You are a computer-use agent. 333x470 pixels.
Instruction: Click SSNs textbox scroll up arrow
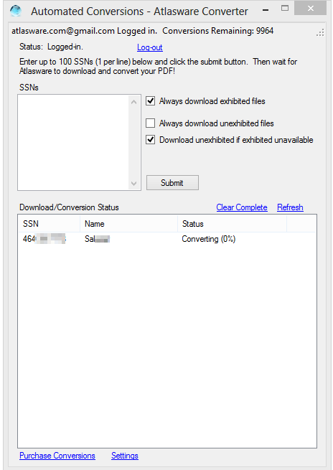point(134,102)
